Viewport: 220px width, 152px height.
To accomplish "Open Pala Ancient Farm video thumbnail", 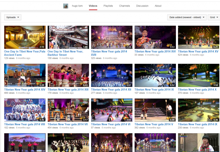I will (25, 37).
